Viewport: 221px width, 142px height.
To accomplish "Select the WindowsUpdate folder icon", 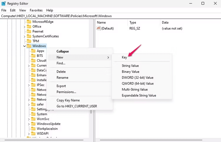I will click(x=33, y=124).
